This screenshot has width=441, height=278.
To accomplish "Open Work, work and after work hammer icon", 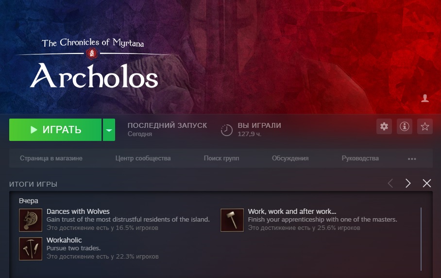I will click(232, 220).
